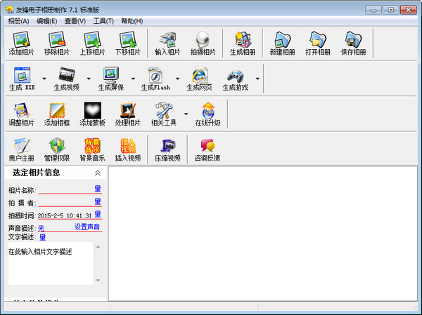Click the 无 sound description link

[41, 229]
